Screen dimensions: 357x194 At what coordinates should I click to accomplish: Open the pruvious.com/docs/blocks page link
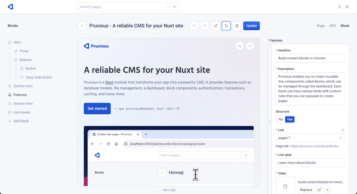click(314, 146)
